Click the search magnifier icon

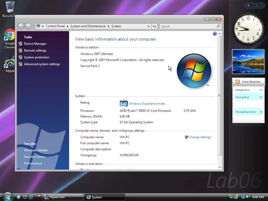[x=218, y=26]
